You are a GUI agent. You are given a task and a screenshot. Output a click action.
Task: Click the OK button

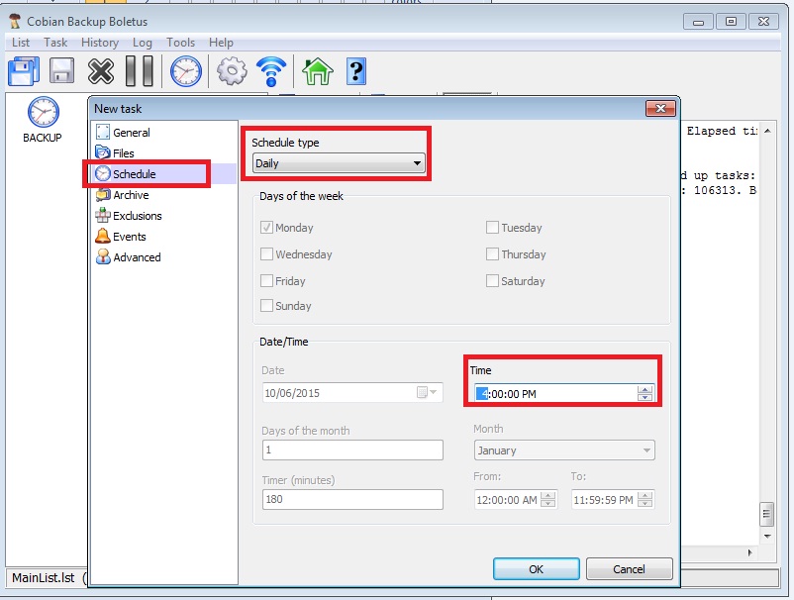(x=536, y=569)
